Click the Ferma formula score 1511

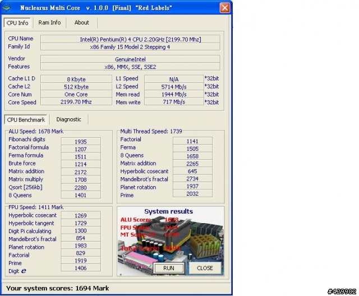click(x=81, y=157)
